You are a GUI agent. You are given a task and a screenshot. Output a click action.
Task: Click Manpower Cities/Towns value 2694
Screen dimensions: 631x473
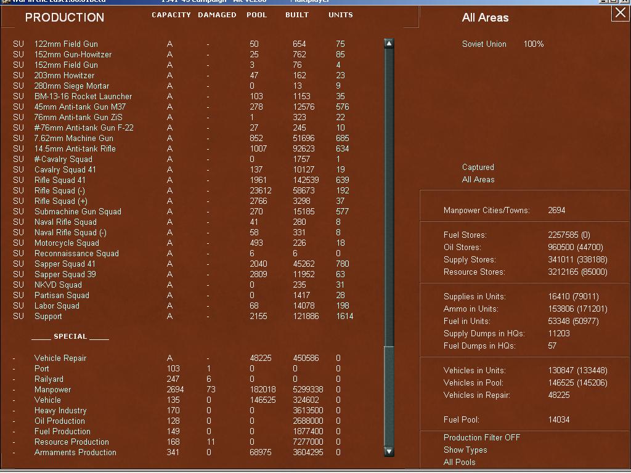556,210
